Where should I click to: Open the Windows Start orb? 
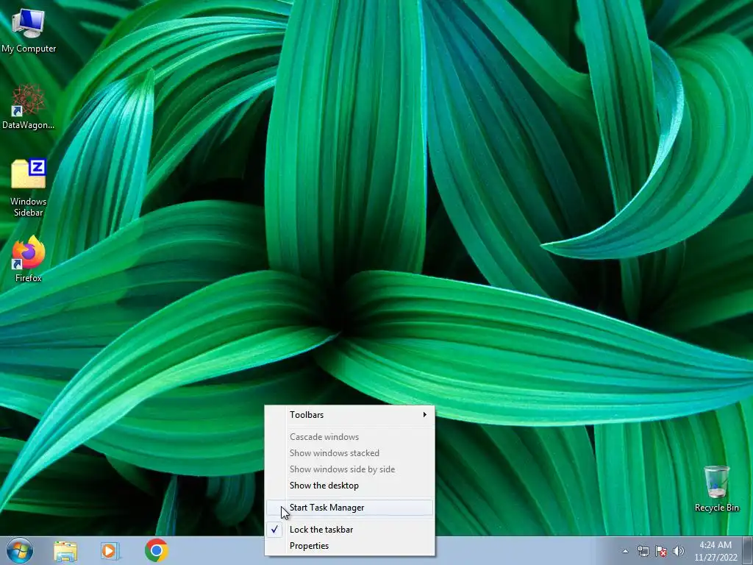pyautogui.click(x=20, y=550)
